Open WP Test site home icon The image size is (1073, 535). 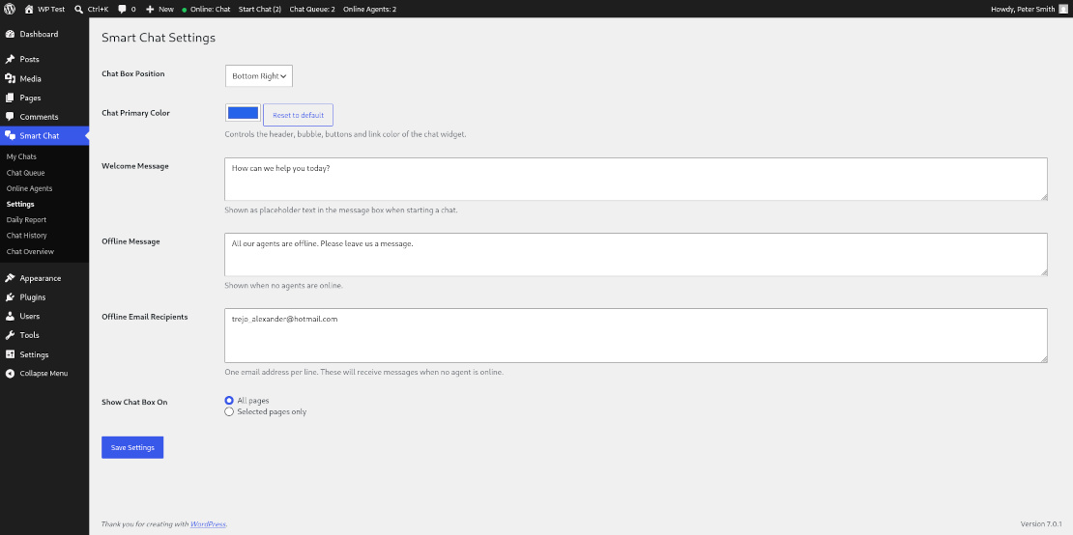[x=29, y=9]
